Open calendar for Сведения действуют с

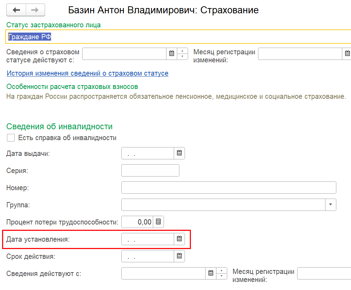(211, 273)
